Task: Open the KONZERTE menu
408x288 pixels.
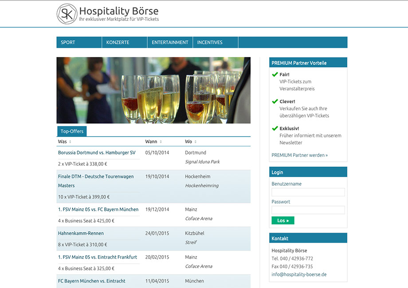Action: [x=124, y=43]
